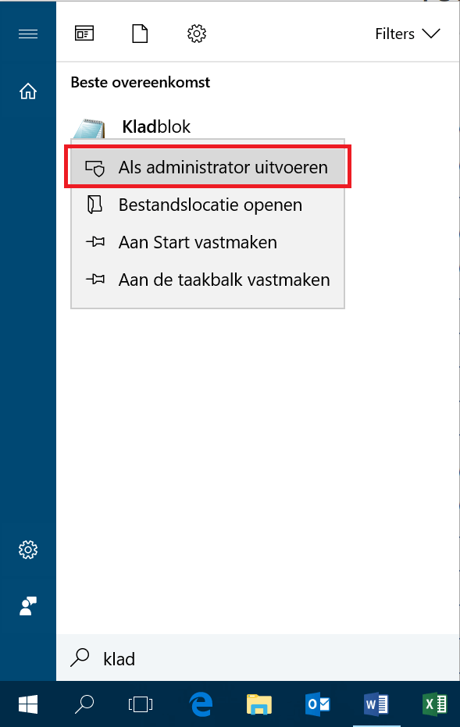Open the Kladblok search result
This screenshot has height=727, width=460.
pyautogui.click(x=156, y=127)
